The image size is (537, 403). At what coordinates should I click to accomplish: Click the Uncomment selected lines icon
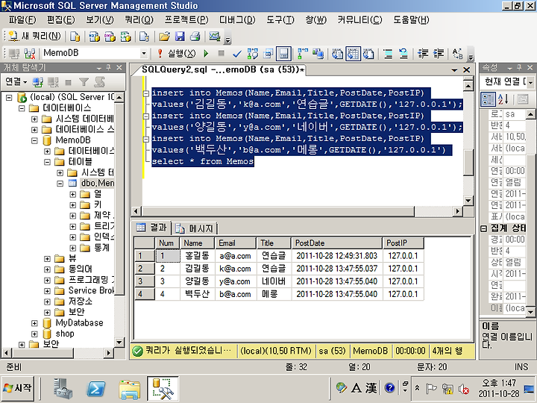(x=403, y=54)
